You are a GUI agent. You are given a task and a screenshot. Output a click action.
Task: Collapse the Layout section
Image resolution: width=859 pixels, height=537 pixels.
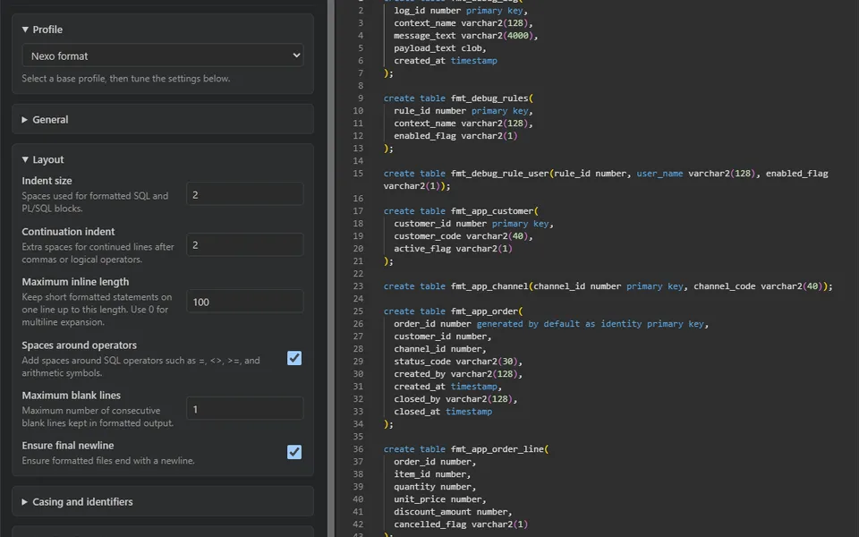pyautogui.click(x=43, y=159)
